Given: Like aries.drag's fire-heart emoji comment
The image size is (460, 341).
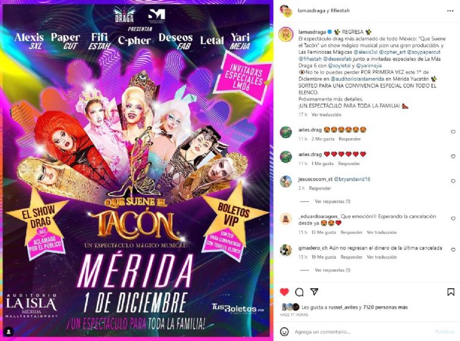Looking at the screenshot, I should (453, 132).
